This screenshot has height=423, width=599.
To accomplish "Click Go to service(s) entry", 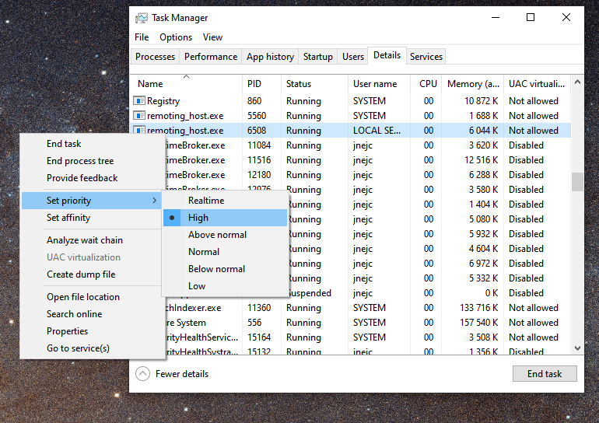I will point(78,348).
